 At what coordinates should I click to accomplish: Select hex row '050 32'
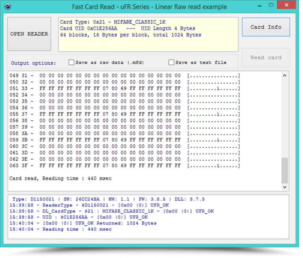coord(125,82)
